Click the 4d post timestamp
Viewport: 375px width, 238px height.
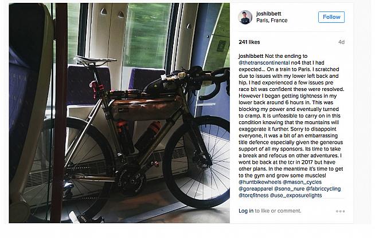pos(341,42)
